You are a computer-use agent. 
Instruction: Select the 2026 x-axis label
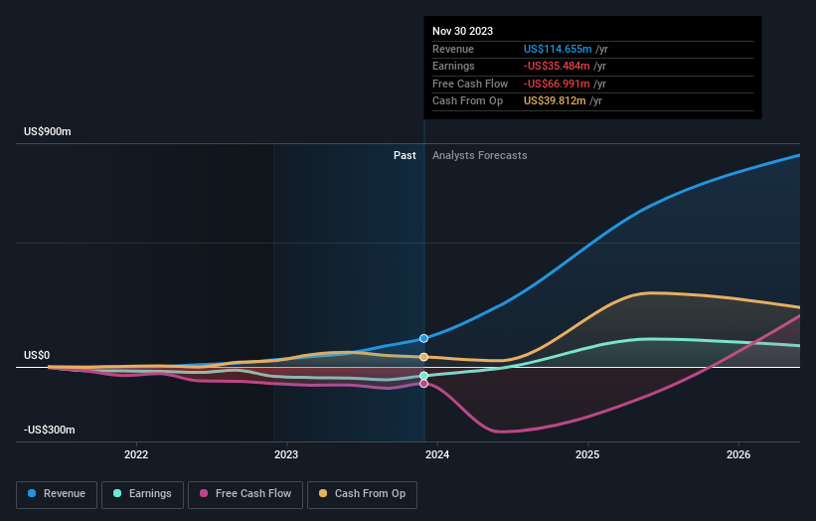738,454
